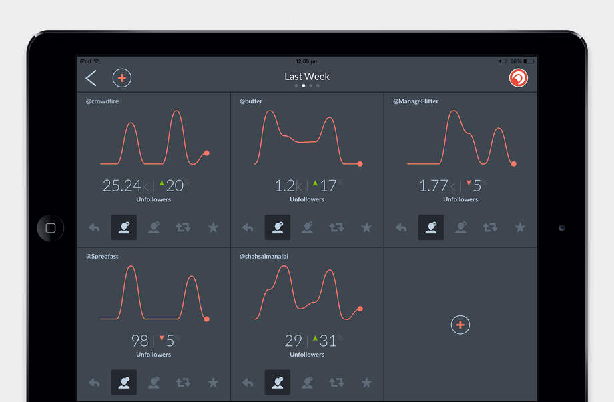614x402 pixels.
Task: Tap the circled plus button in the header
Action: [121, 78]
